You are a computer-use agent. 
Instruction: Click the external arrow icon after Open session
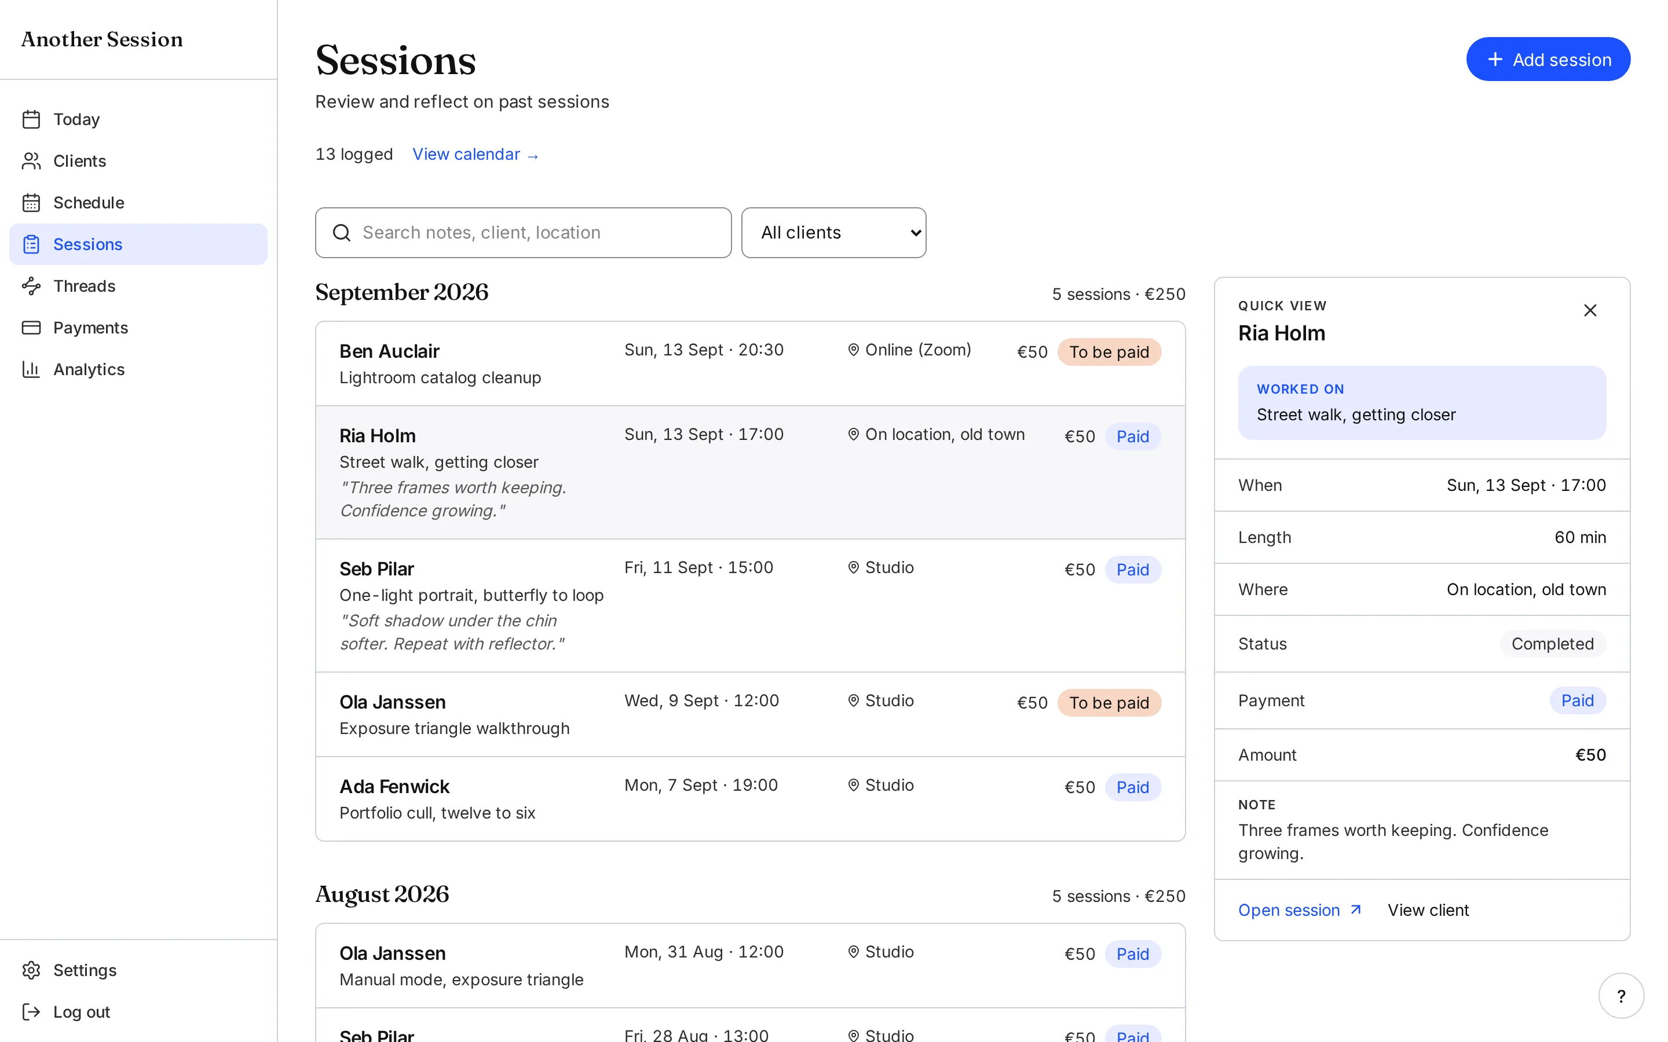click(x=1356, y=909)
